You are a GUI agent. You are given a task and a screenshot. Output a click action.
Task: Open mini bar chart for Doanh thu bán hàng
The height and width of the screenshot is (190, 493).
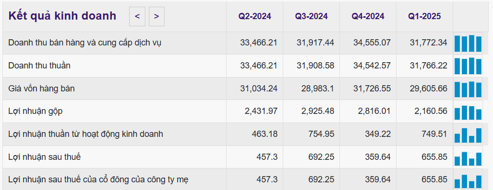[468, 43]
